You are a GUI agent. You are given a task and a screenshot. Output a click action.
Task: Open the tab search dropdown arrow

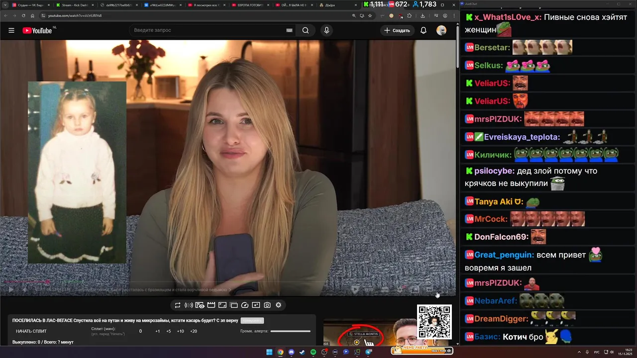tap(4, 5)
